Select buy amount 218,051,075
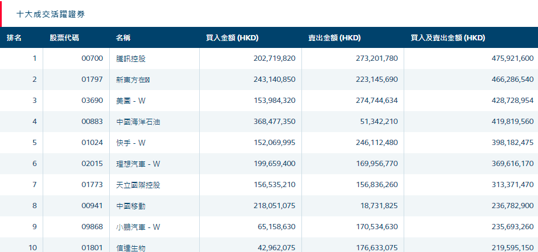Screen dimensions: 538x252 pos(275,206)
